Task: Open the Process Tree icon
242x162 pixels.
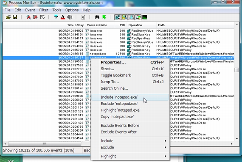Action: (83, 17)
